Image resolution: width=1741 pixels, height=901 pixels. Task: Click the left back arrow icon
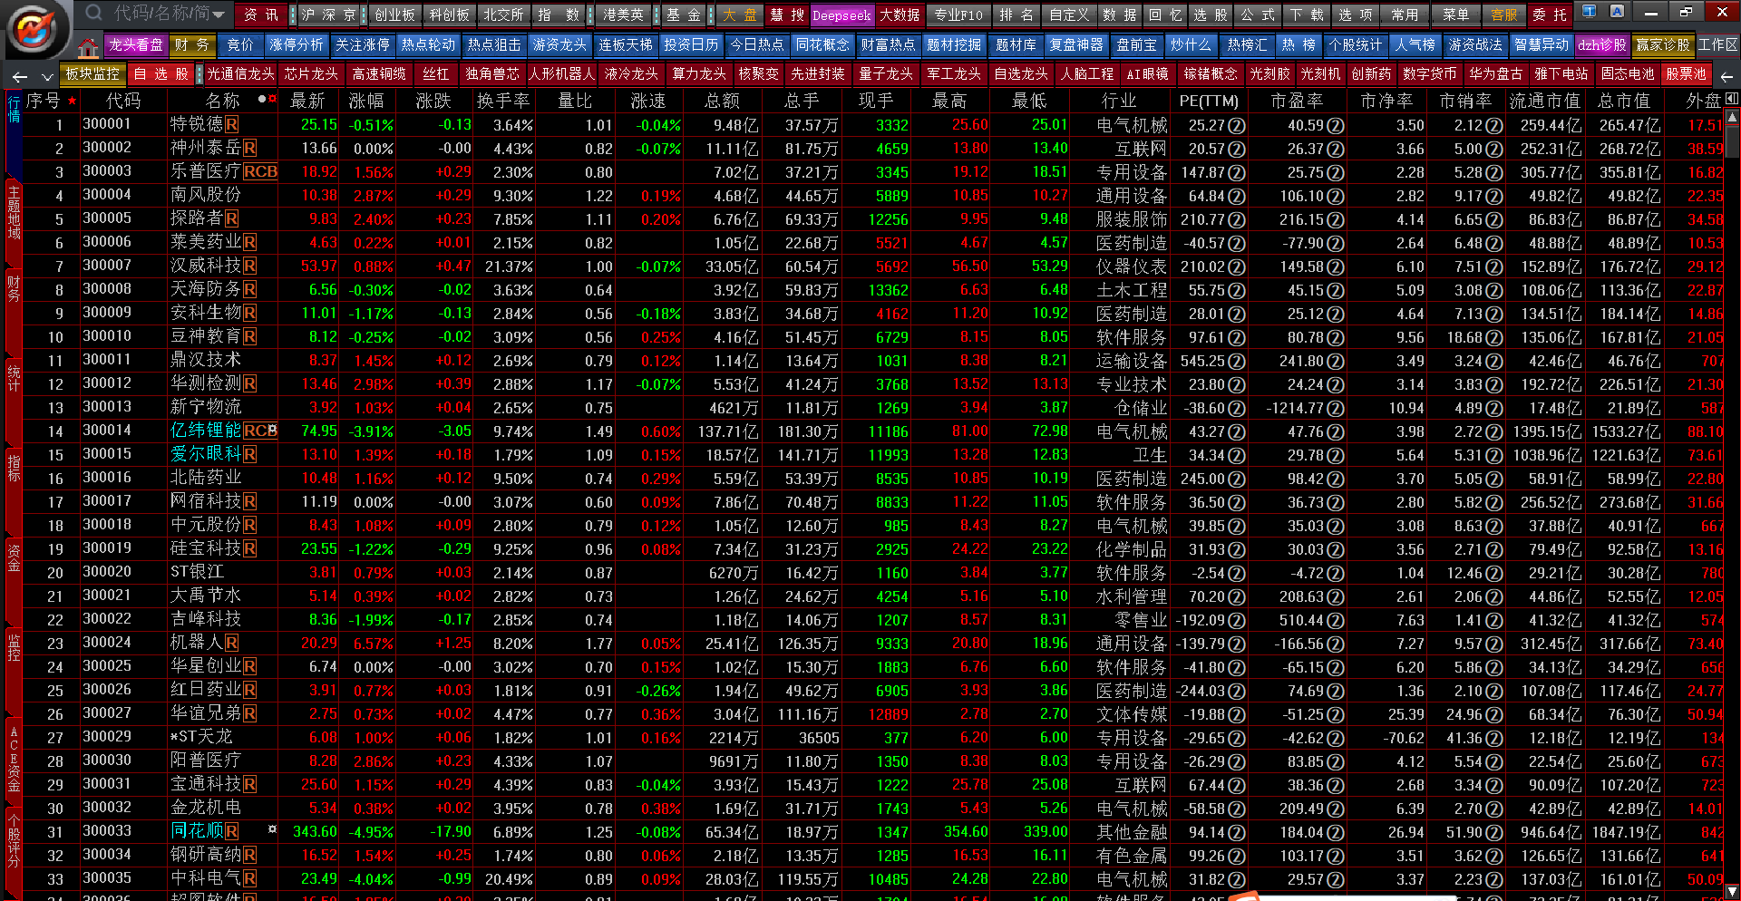(20, 76)
